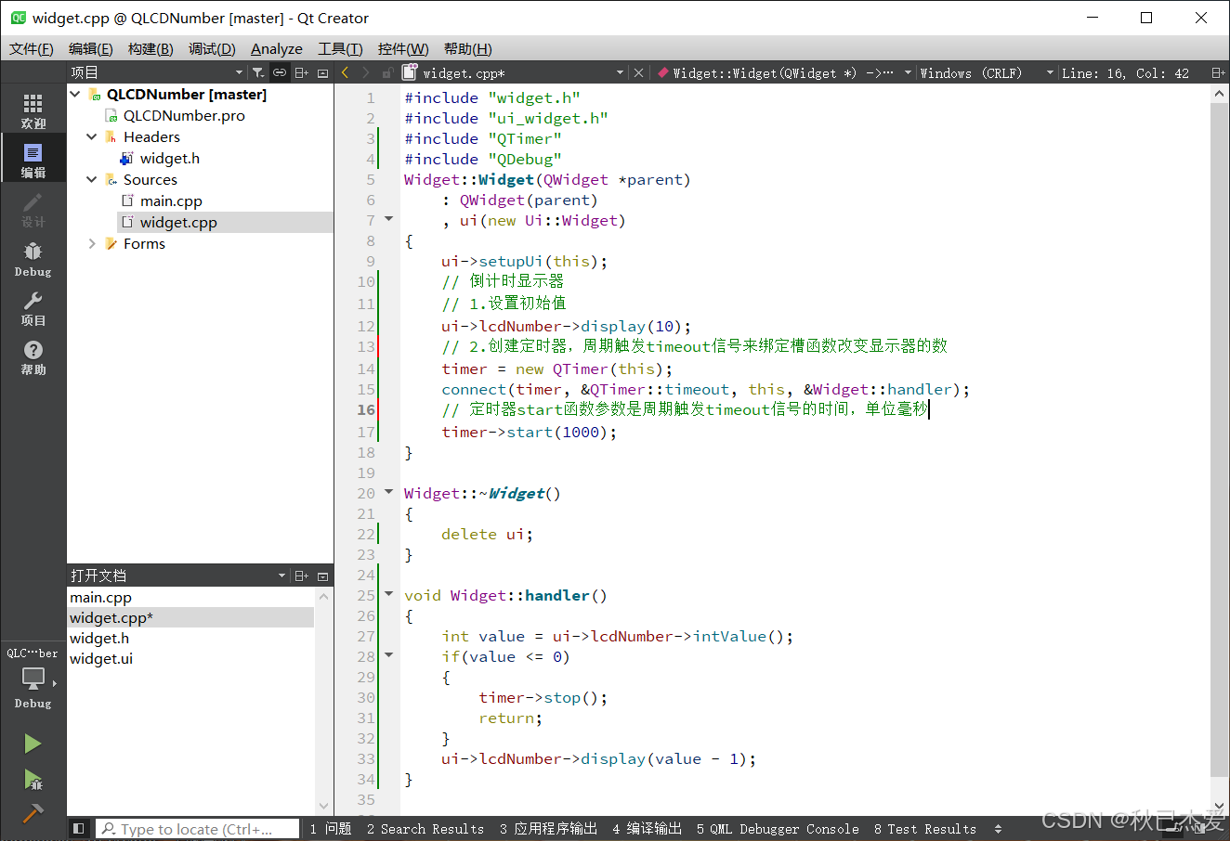Run the project with green arrow
This screenshot has width=1230, height=841.
point(33,744)
